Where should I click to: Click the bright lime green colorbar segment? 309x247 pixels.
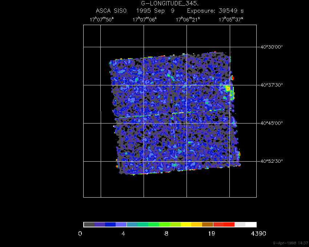point(164,224)
